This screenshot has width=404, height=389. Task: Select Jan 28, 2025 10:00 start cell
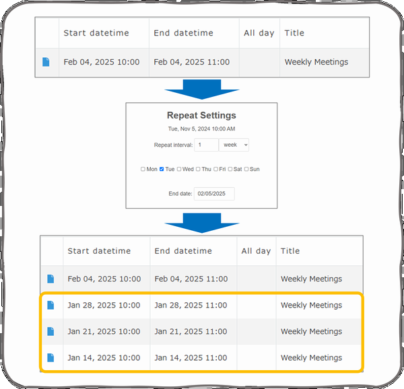click(104, 306)
